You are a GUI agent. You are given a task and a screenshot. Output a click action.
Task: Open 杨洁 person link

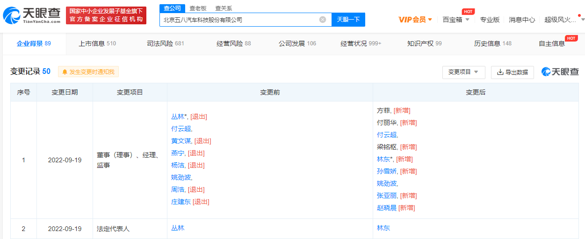click(x=178, y=165)
